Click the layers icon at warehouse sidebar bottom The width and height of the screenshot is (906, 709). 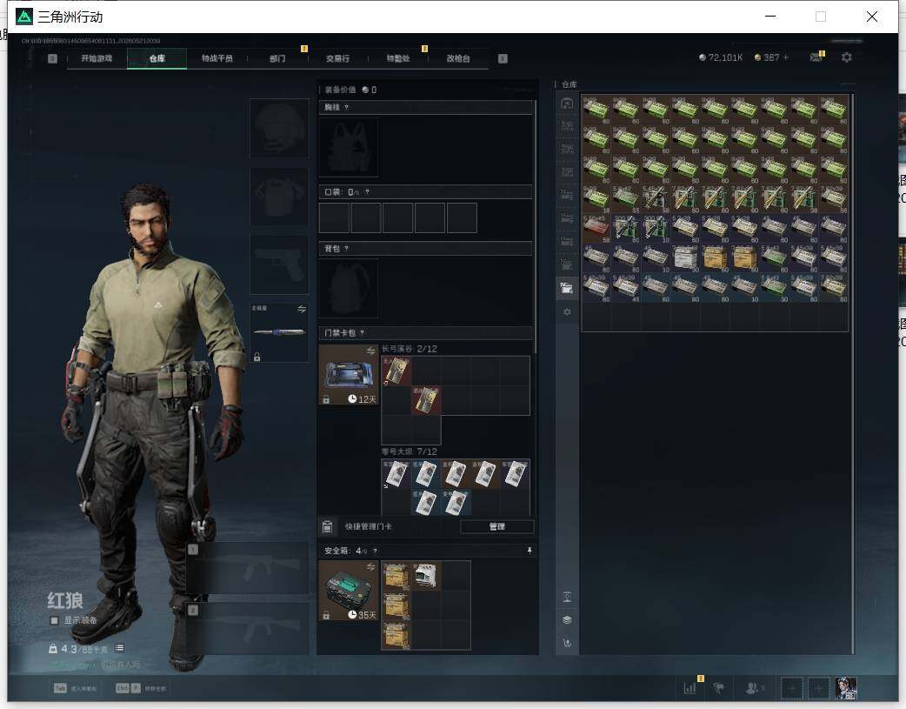pos(567,620)
